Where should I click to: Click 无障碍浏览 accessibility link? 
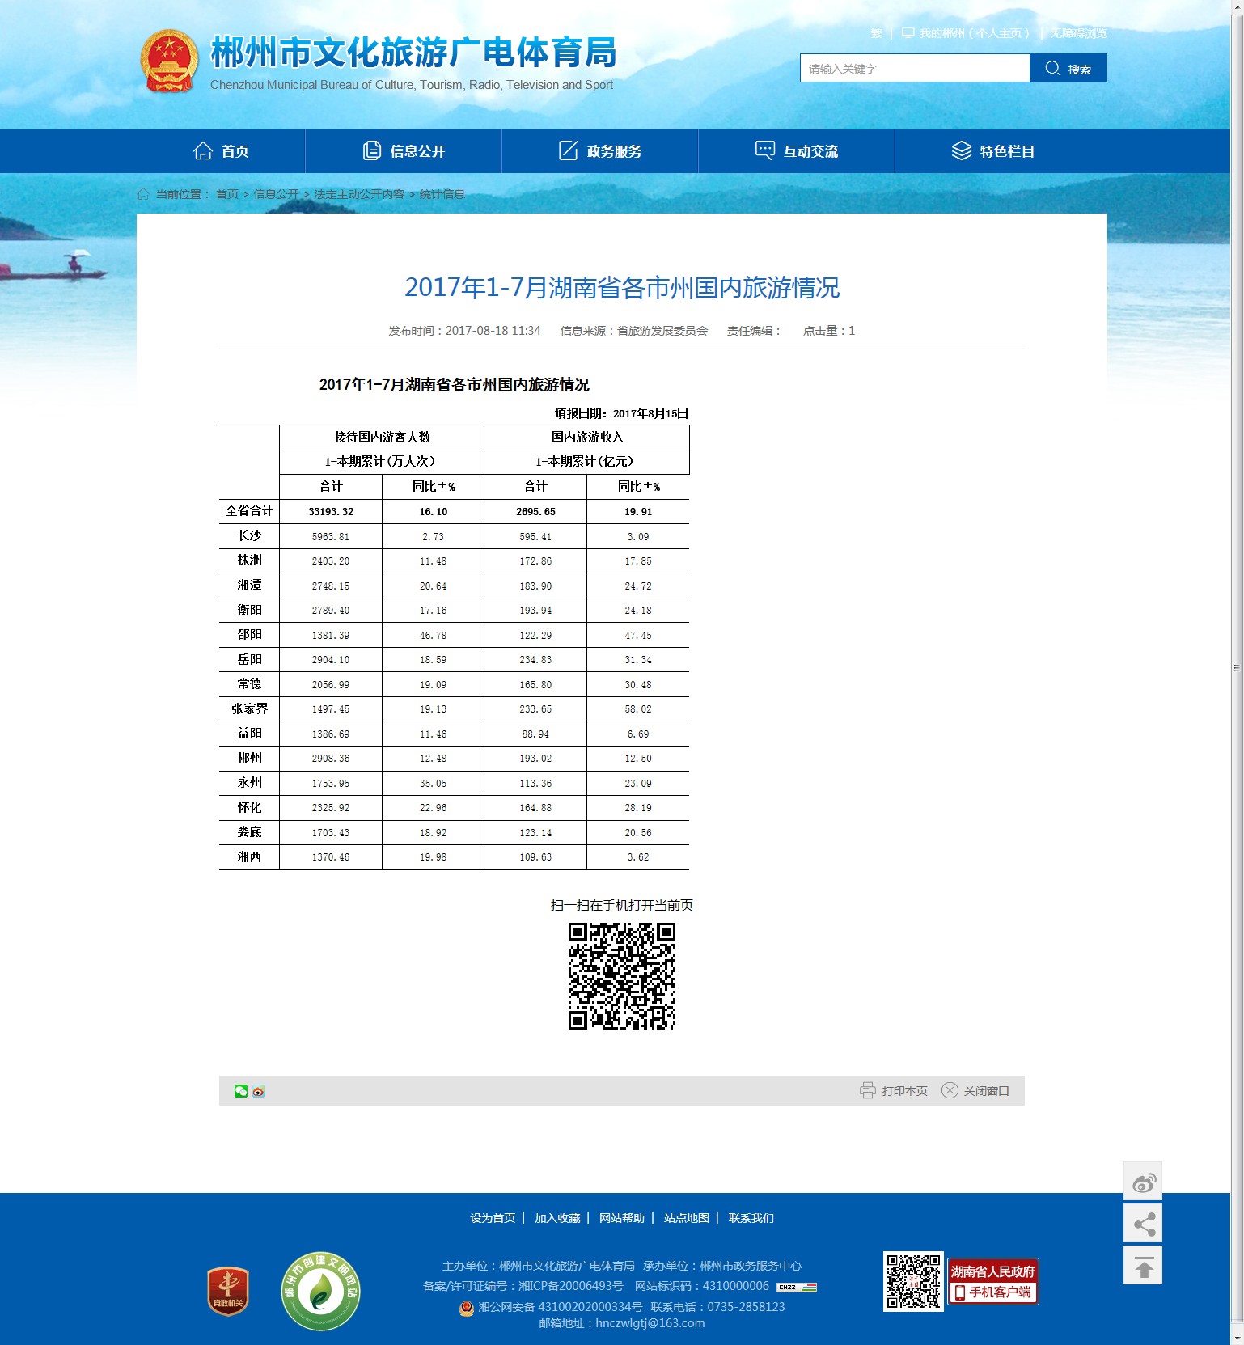(1078, 33)
